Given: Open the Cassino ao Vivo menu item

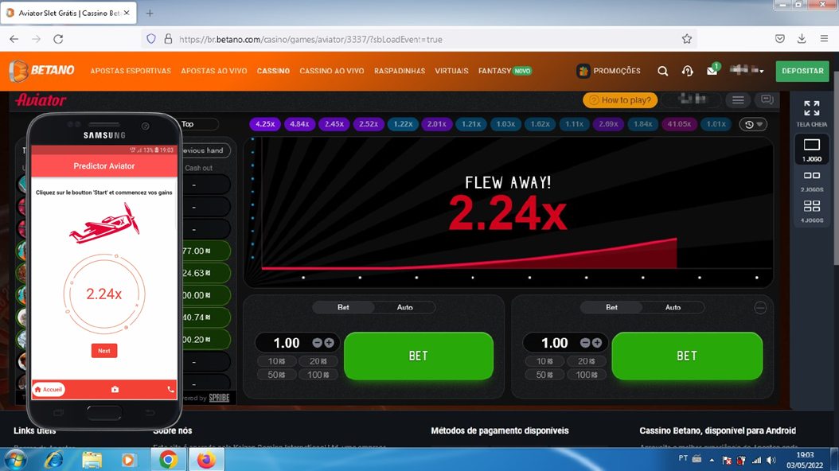Looking at the screenshot, I should pos(331,71).
